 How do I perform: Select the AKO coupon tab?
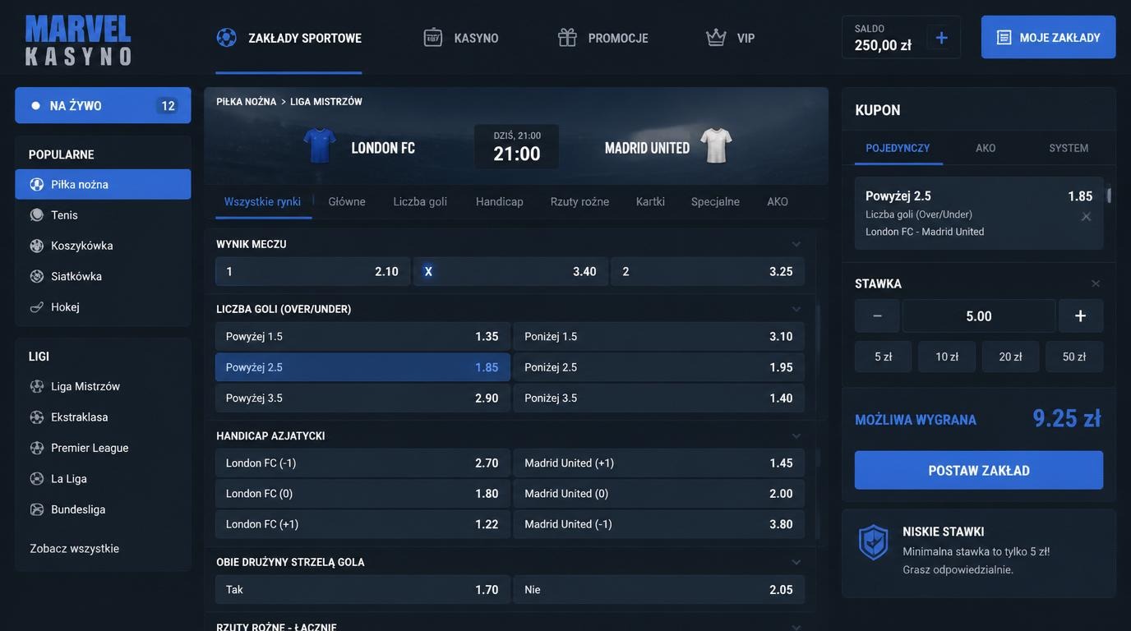pyautogui.click(x=986, y=148)
